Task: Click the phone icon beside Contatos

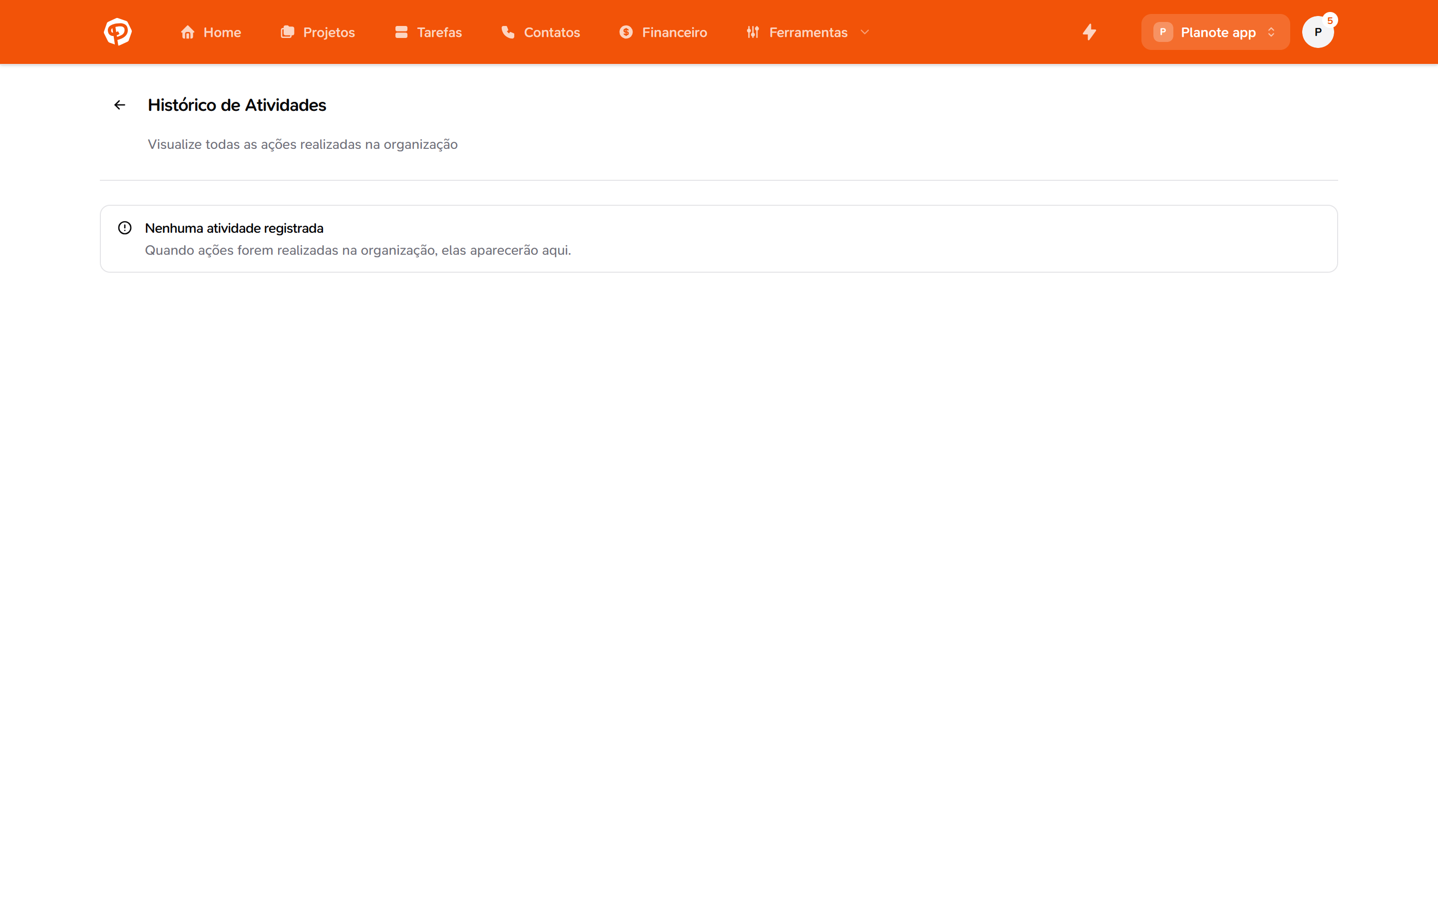Action: point(508,32)
